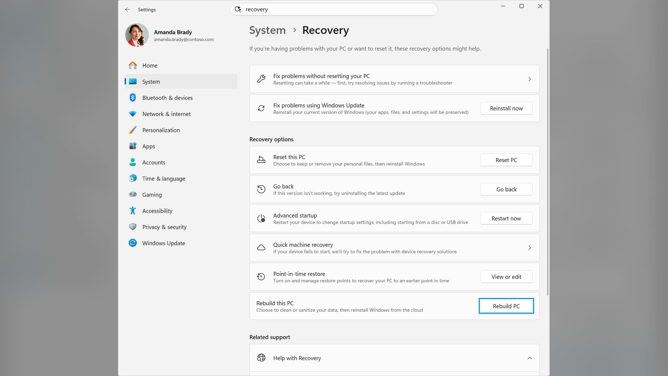Screen dimensions: 668x376
Task: Click the Reset PC button
Action: 506,160
